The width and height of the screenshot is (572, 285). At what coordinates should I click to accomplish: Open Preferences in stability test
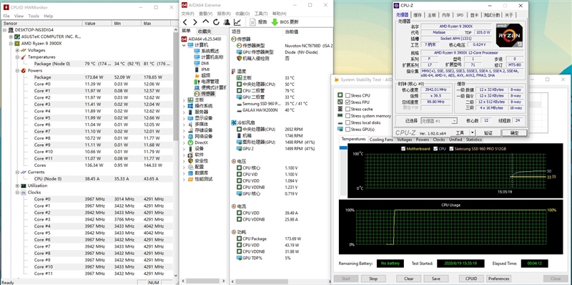(x=498, y=279)
